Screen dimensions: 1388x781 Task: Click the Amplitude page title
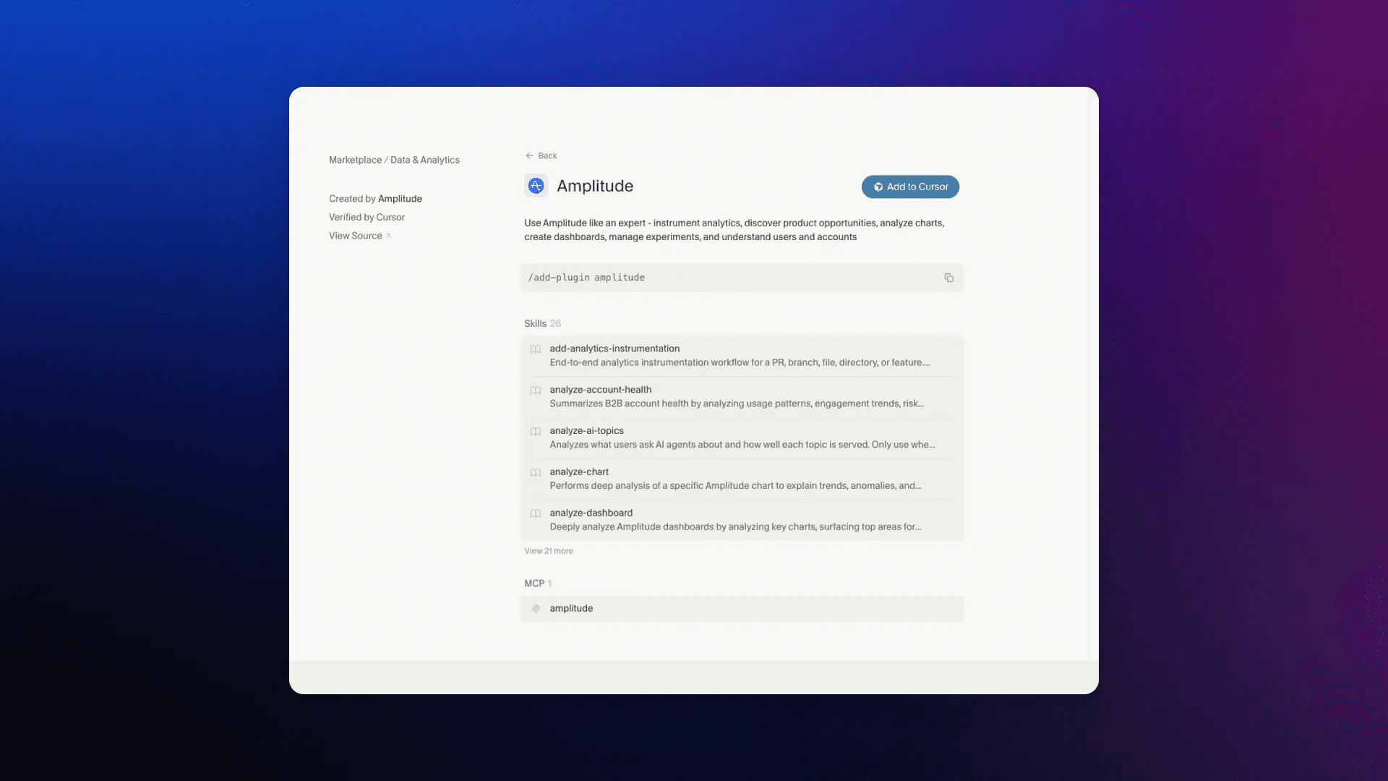595,186
